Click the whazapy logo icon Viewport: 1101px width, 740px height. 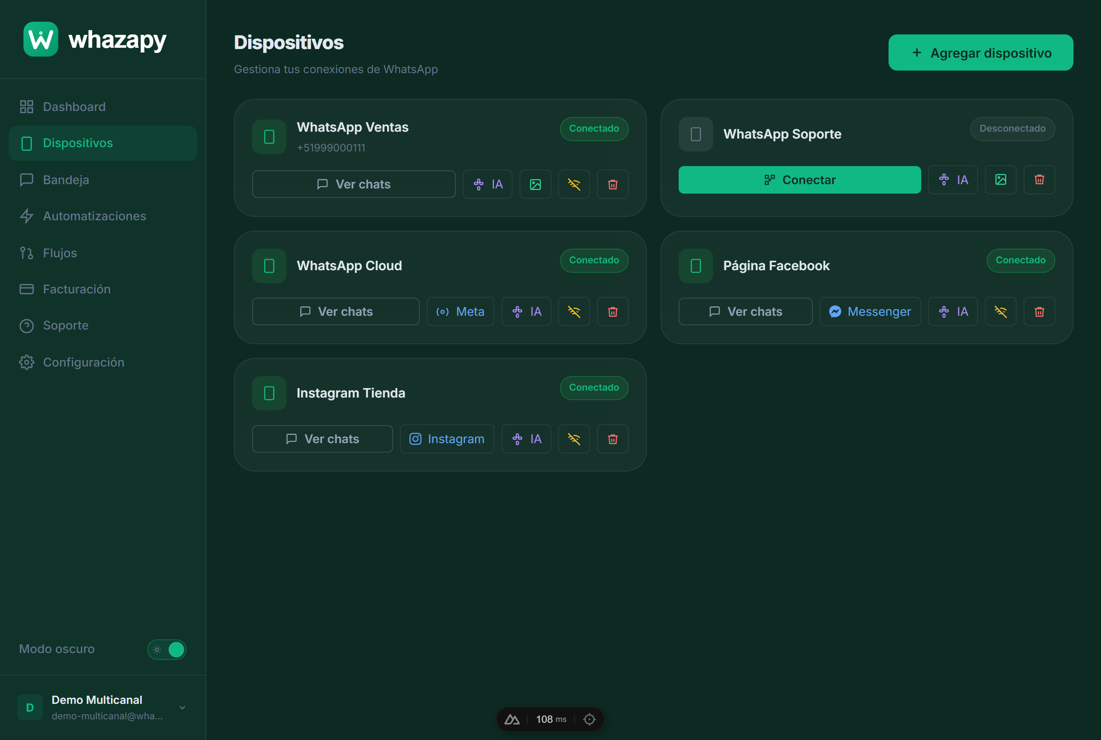pyautogui.click(x=40, y=39)
